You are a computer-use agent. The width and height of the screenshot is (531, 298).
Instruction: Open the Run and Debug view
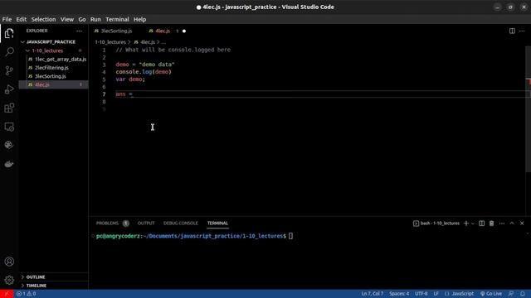click(9, 89)
